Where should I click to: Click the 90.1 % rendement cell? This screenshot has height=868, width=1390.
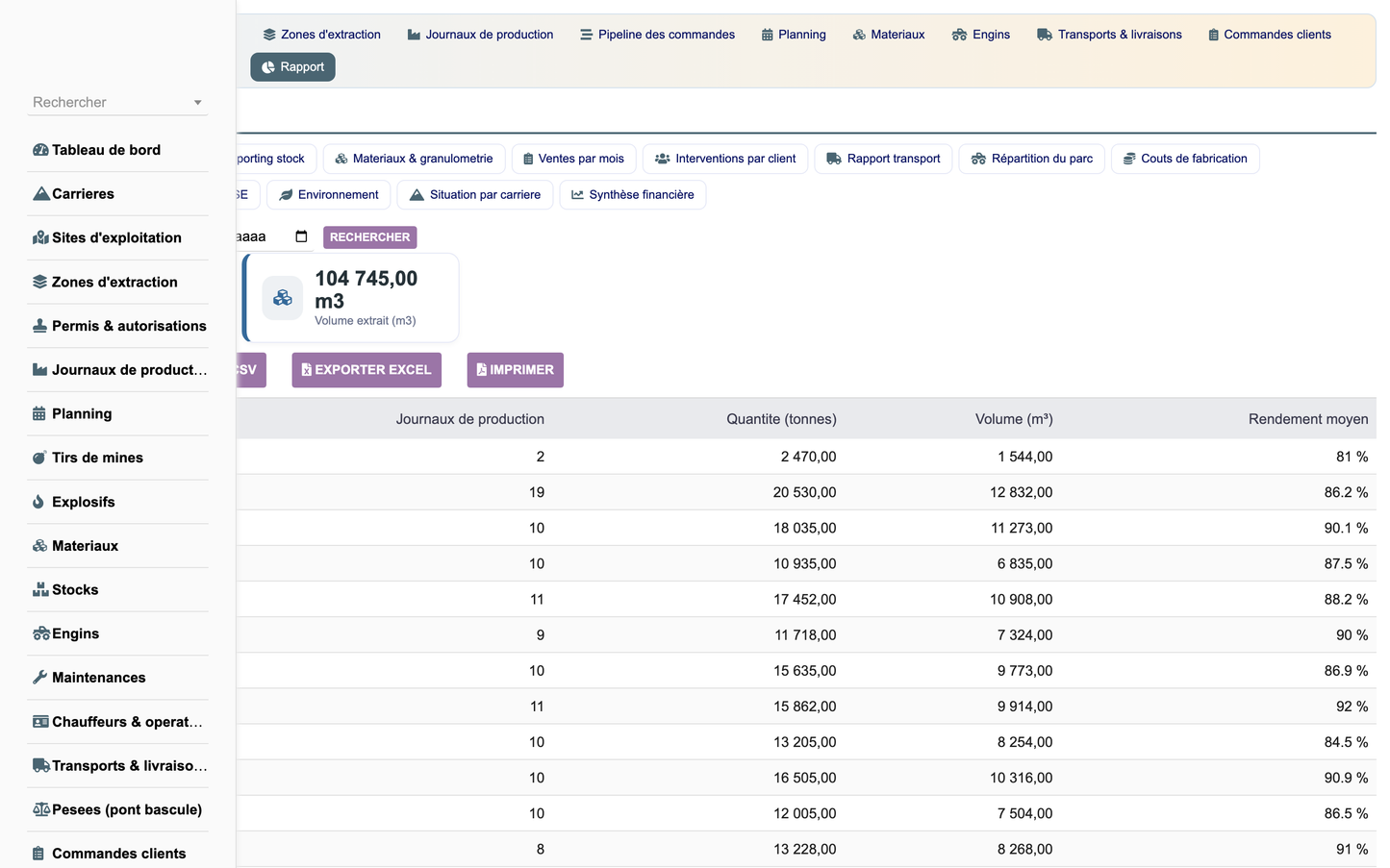tap(1346, 528)
